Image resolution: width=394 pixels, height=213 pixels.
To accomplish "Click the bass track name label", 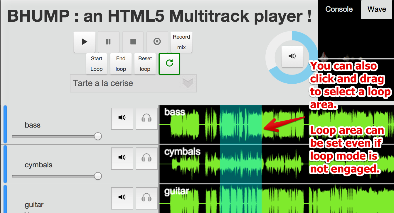I will [x=33, y=125].
